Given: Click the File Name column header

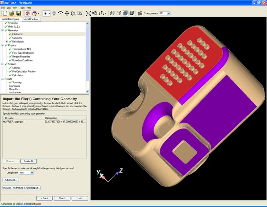Looking at the screenshot, I should point(24,118).
